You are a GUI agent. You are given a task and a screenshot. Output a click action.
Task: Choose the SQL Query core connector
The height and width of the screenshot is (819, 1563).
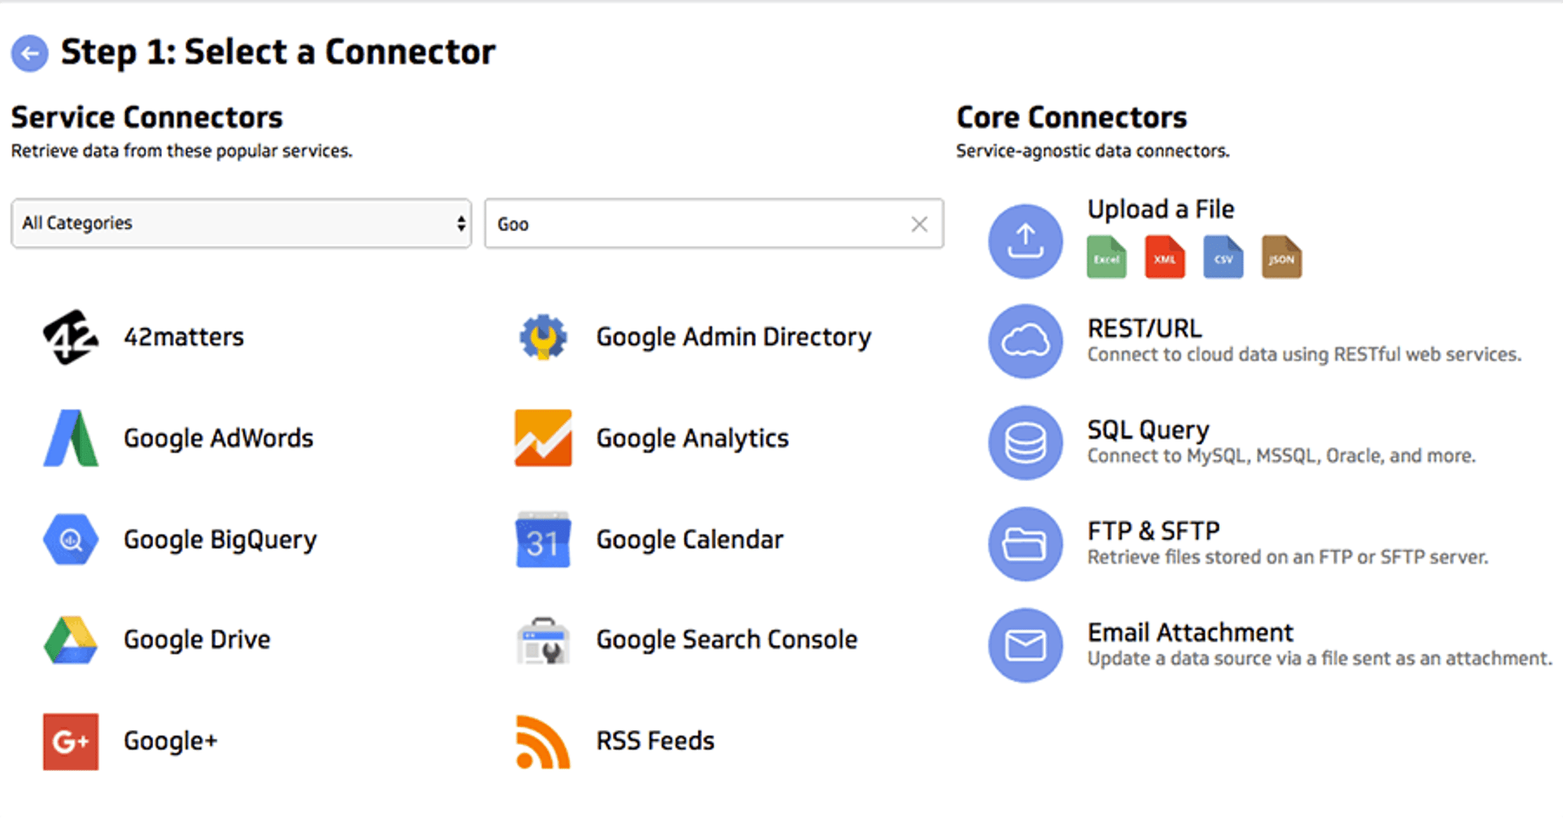(1025, 443)
